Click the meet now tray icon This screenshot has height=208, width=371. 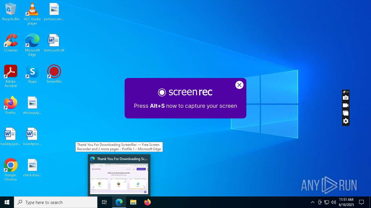click(x=320, y=202)
